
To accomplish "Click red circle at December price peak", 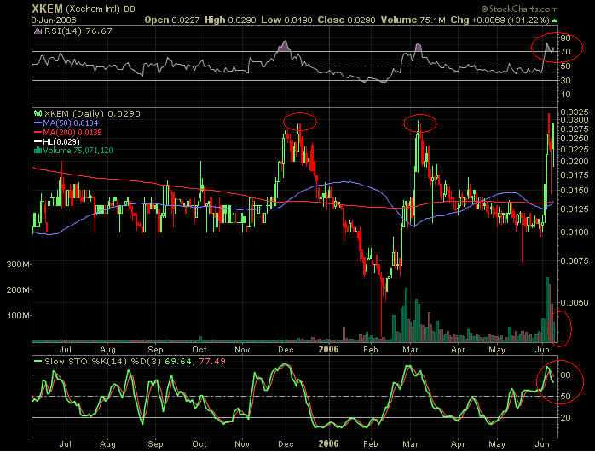I will (x=302, y=122).
